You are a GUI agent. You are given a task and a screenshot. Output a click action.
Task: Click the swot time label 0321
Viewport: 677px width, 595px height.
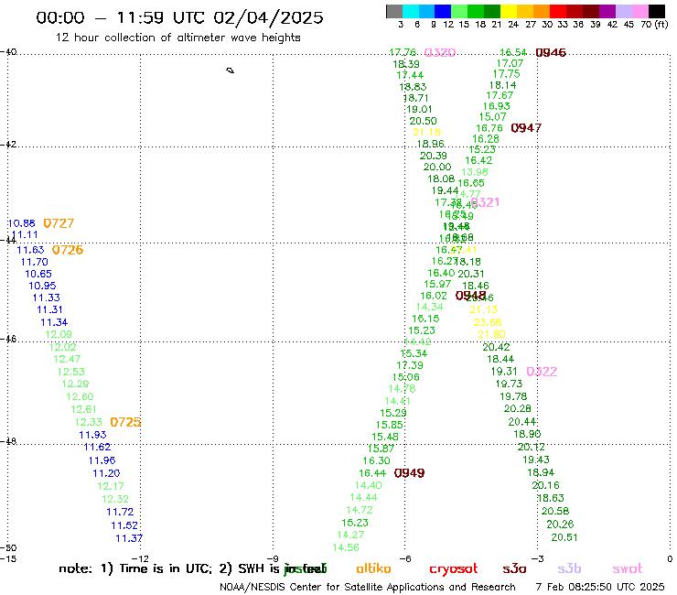pyautogui.click(x=485, y=202)
